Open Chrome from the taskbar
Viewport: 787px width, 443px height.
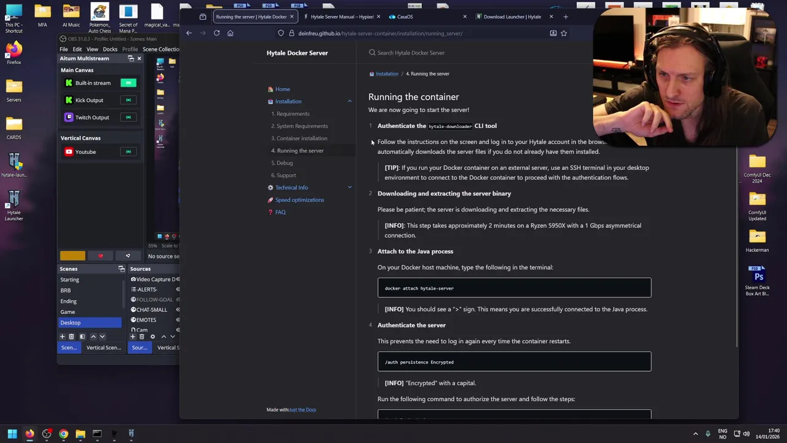[63, 434]
